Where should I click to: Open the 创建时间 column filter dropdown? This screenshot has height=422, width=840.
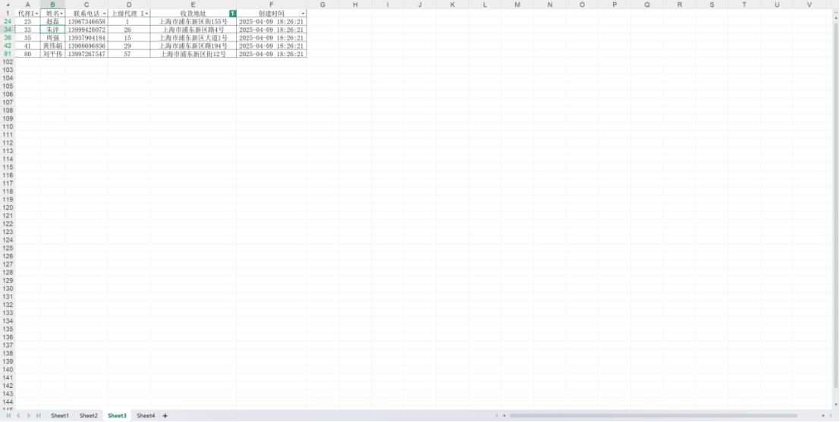point(304,14)
